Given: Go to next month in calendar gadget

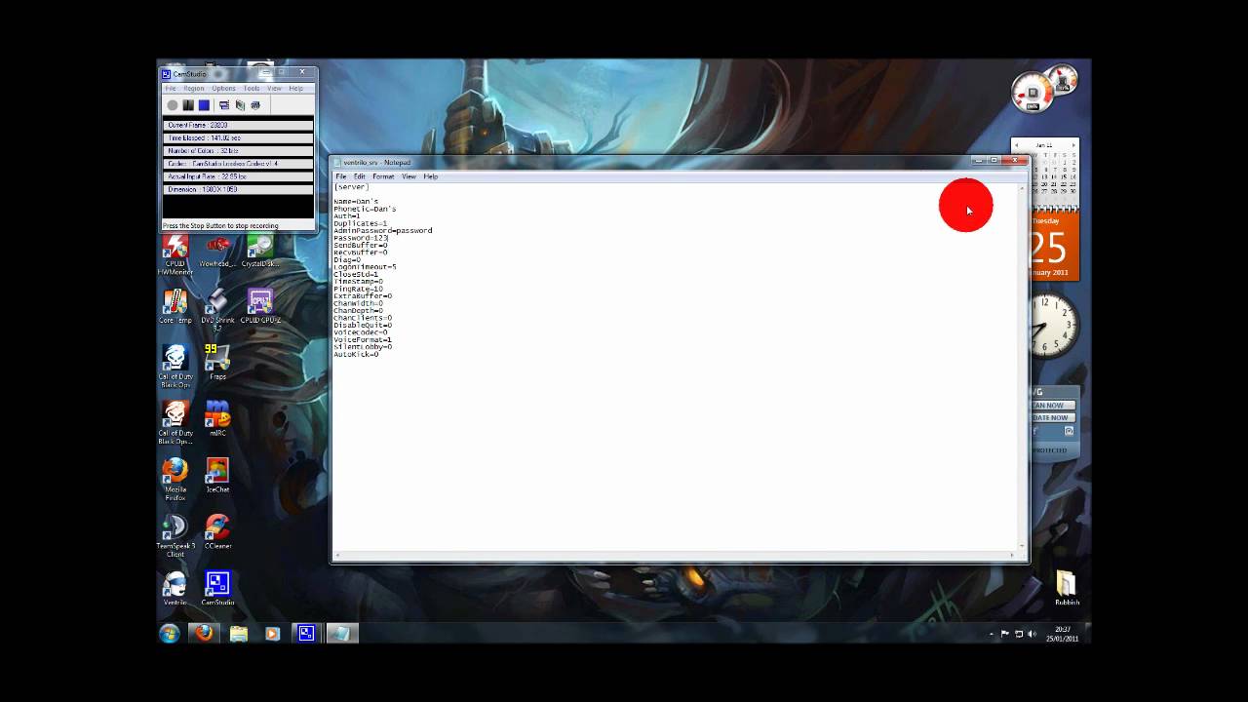Looking at the screenshot, I should [1073, 144].
